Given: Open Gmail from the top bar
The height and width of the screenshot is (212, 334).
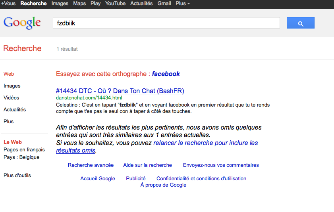Looking at the screenshot, I should pos(164,4).
